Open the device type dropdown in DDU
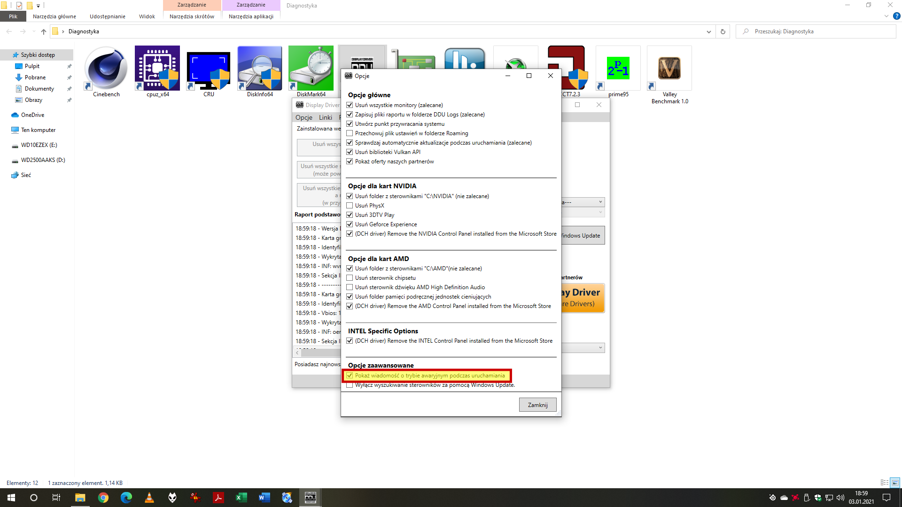Viewport: 902px width, 507px height. pyautogui.click(x=583, y=202)
